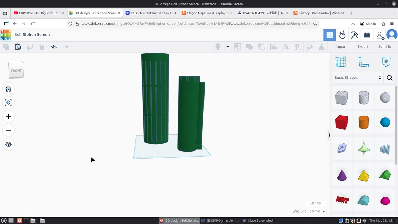
Task: Select the red Box shape
Action: (x=341, y=123)
